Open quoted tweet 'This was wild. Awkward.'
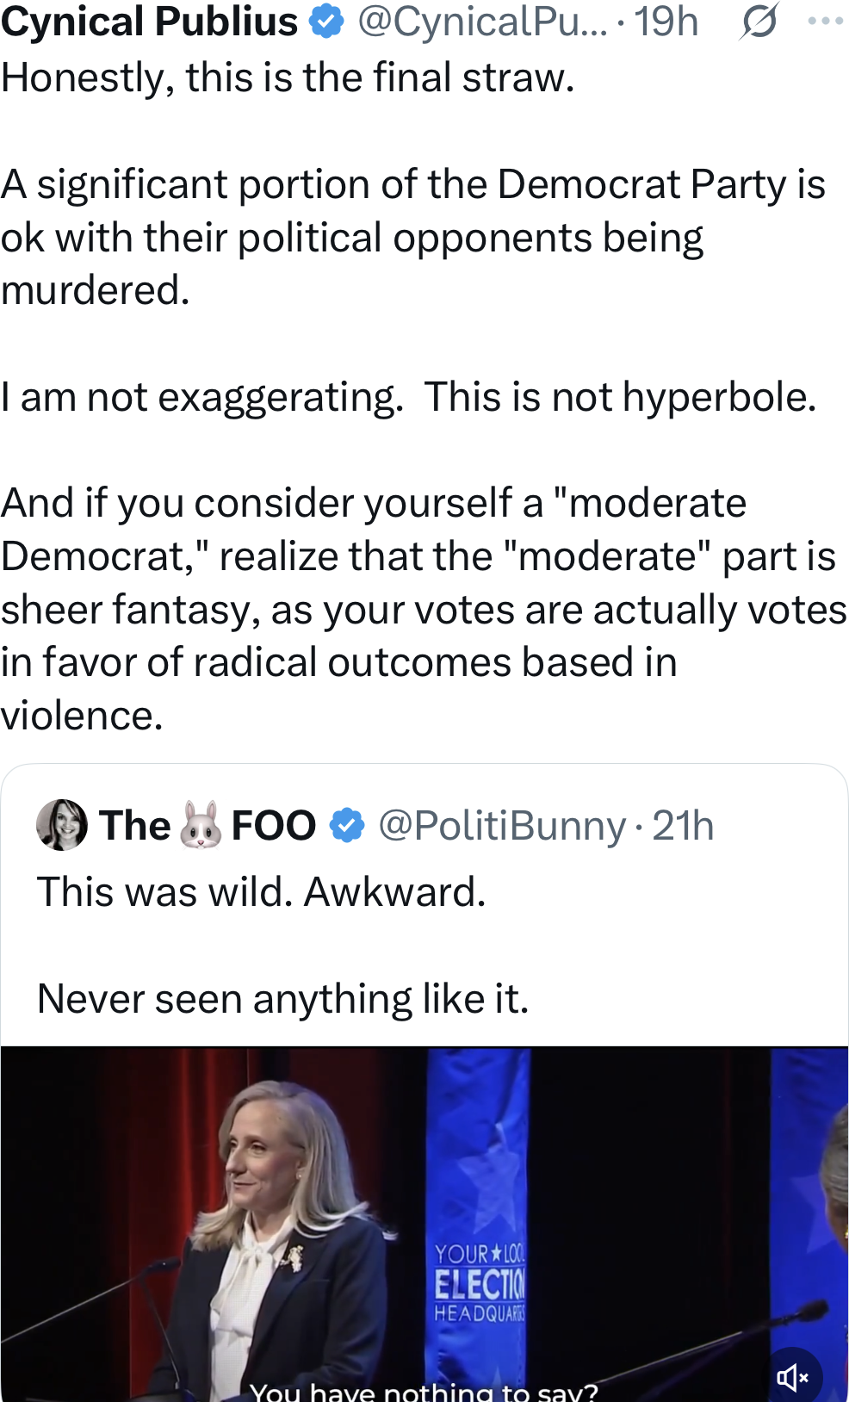The height and width of the screenshot is (1402, 849). [x=261, y=891]
